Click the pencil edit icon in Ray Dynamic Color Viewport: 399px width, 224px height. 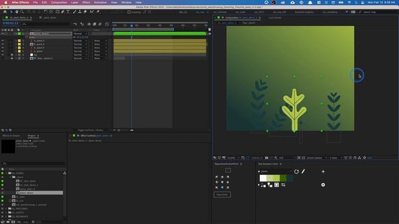click(x=304, y=172)
